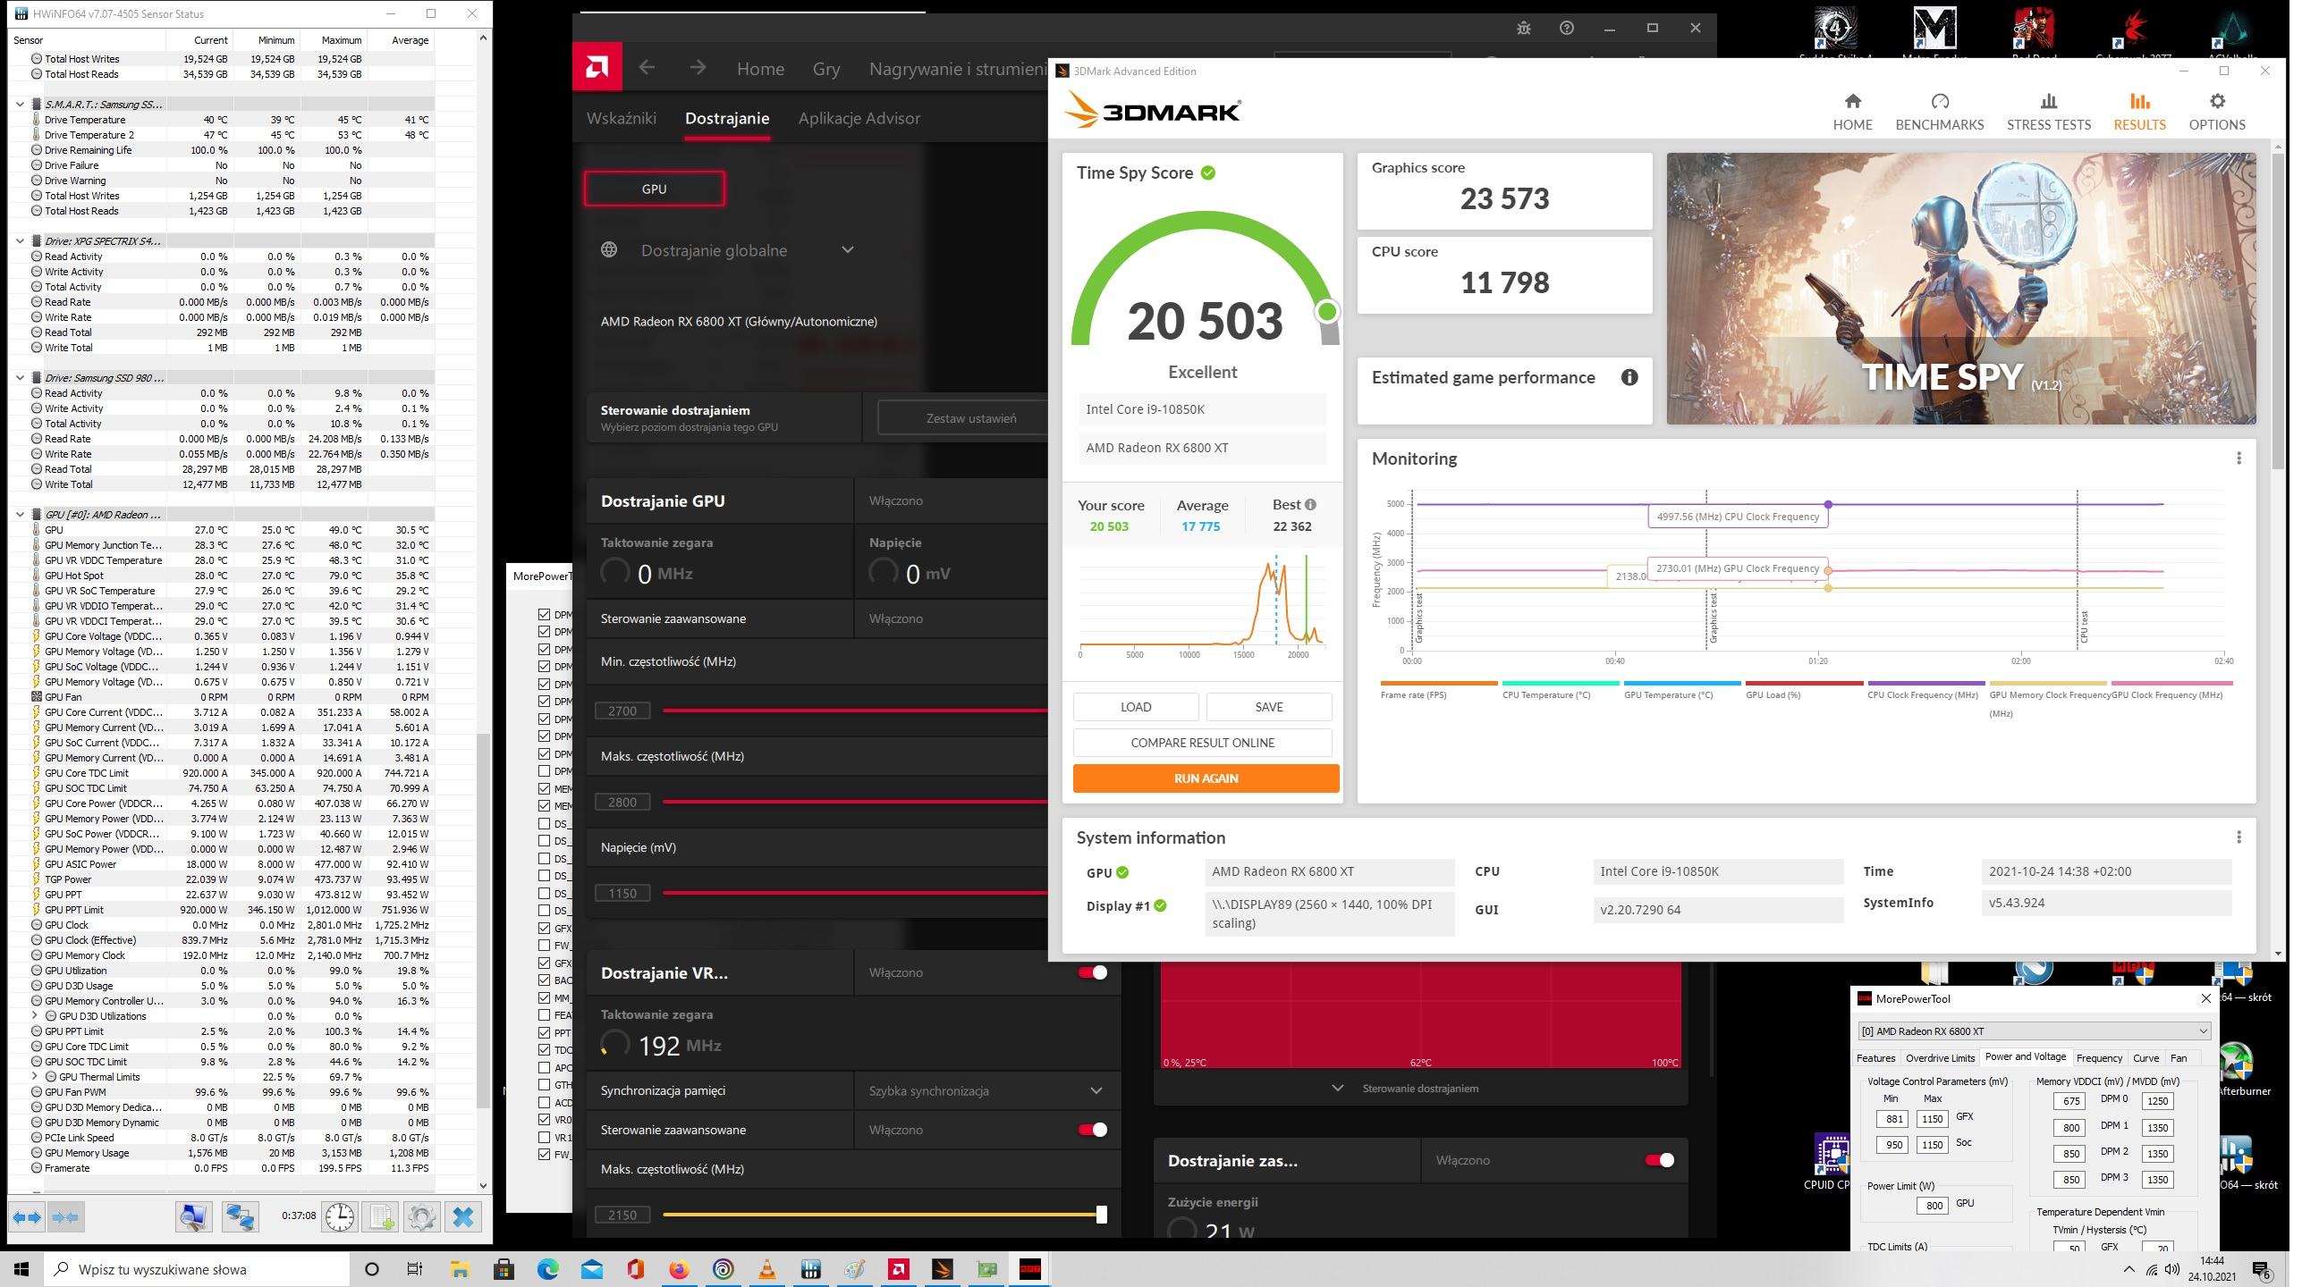Switch to the Frequency tab in MorePowerTool
2302x1287 pixels.
click(x=2099, y=1057)
